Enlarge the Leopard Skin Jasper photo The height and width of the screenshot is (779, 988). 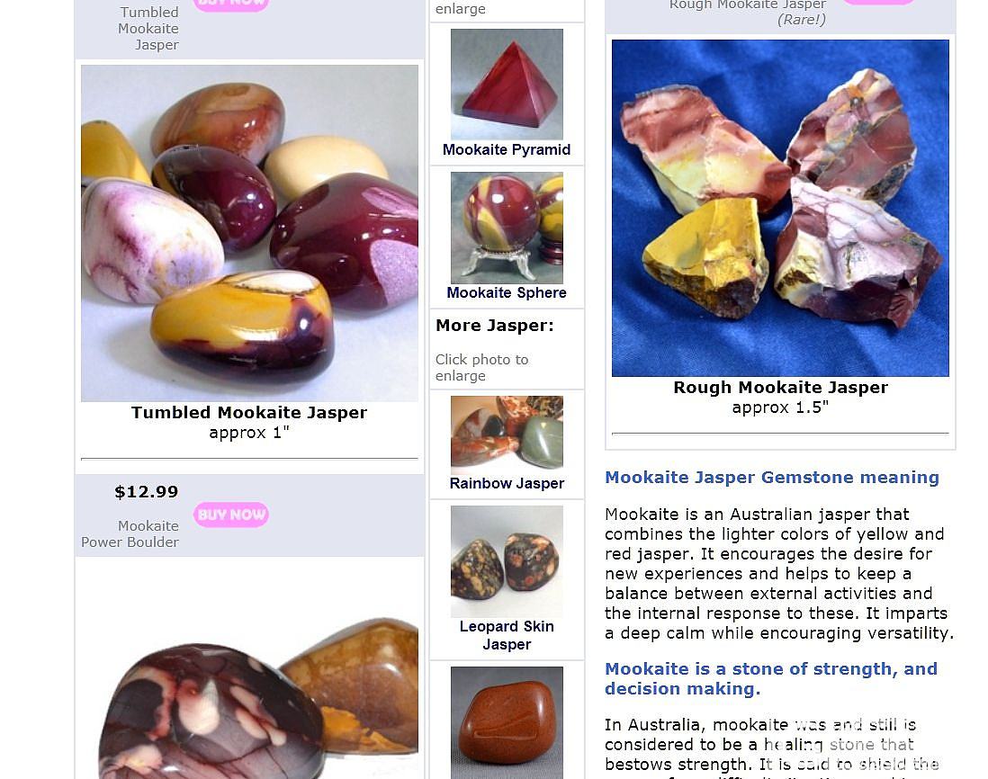pos(507,561)
